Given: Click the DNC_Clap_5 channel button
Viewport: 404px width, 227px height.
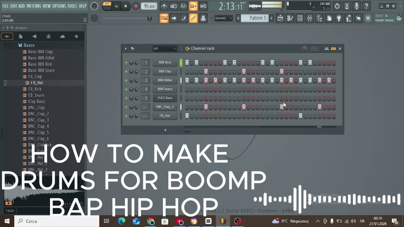Looking at the screenshot, I should 165,107.
